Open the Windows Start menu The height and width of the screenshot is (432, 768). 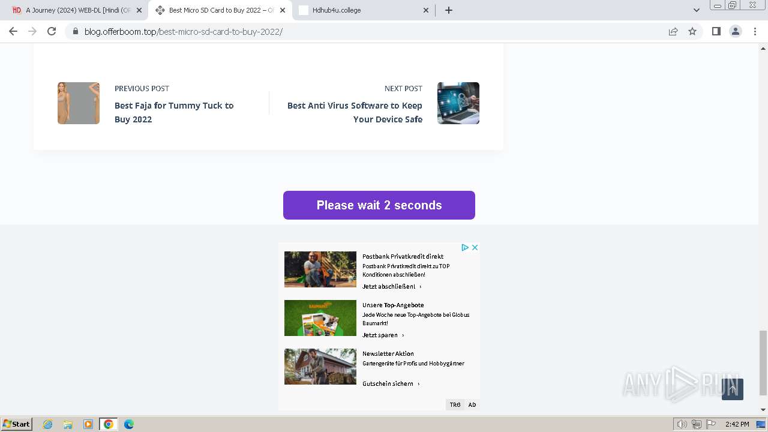point(17,424)
